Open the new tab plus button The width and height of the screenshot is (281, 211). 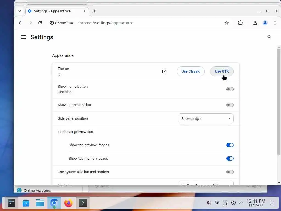pyautogui.click(x=94, y=11)
